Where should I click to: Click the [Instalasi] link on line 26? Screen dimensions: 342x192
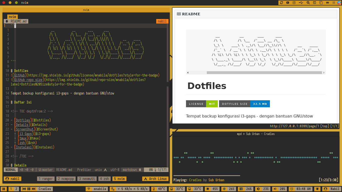(24, 147)
